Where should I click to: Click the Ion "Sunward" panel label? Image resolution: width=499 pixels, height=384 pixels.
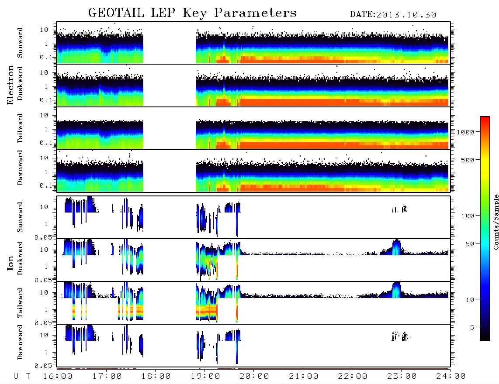click(x=20, y=217)
